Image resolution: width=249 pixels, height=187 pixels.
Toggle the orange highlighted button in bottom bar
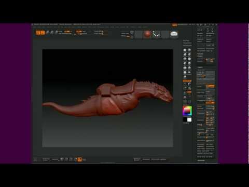[x=79, y=159]
